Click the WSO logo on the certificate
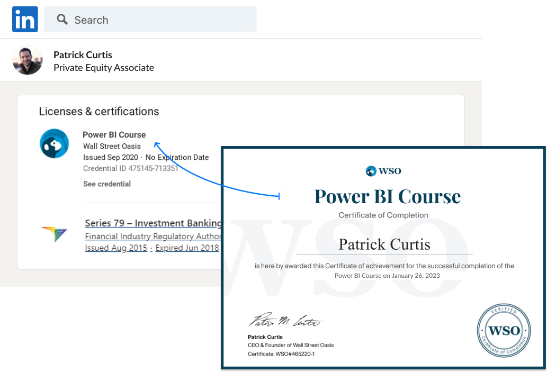This screenshot has width=547, height=372. tap(383, 170)
